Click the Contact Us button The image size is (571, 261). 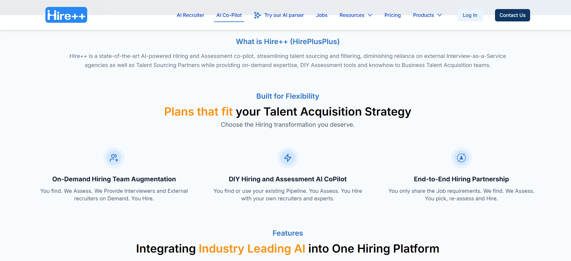click(x=512, y=15)
